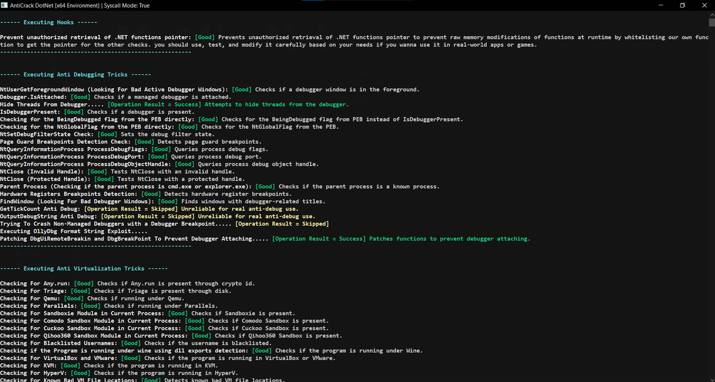This screenshot has height=382, width=715.
Task: Click 'Checking For VirtualBox and VMware' line
Action: 167,358
